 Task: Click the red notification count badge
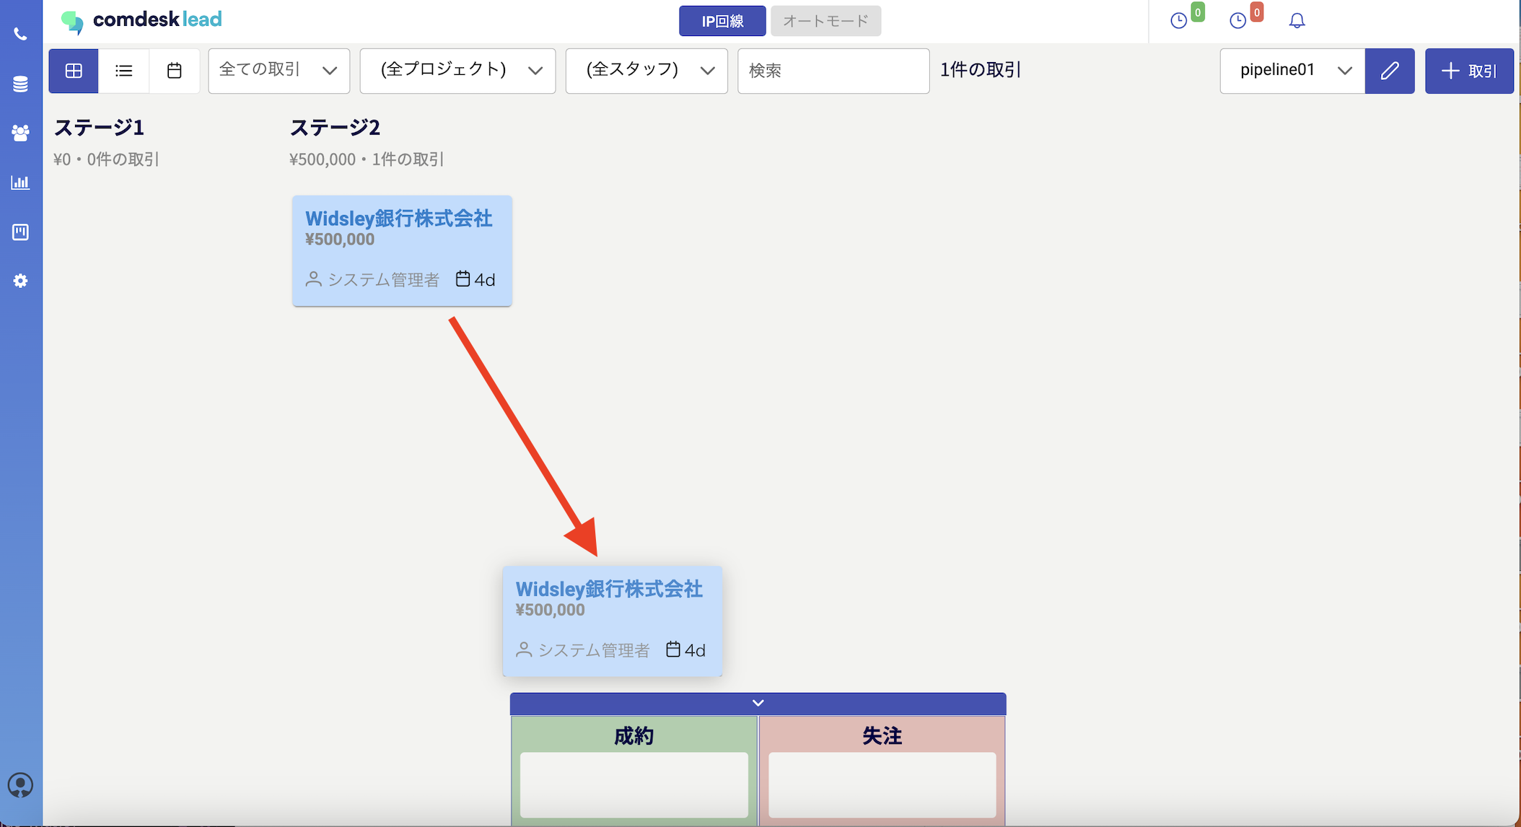[1257, 12]
